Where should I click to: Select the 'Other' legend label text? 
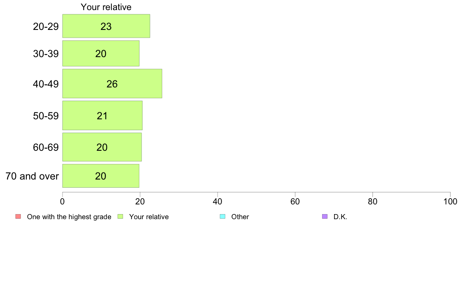[240, 217]
